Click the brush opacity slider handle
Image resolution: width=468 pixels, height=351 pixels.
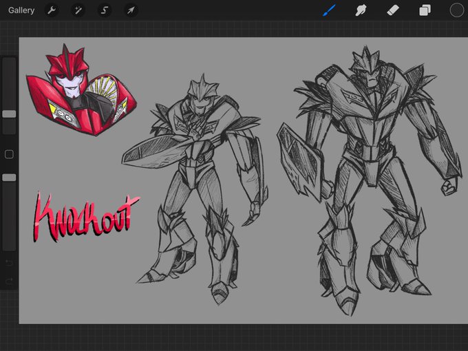(9, 178)
